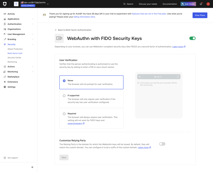
Task: Open the Documentation menu item
Action: pos(170,4)
